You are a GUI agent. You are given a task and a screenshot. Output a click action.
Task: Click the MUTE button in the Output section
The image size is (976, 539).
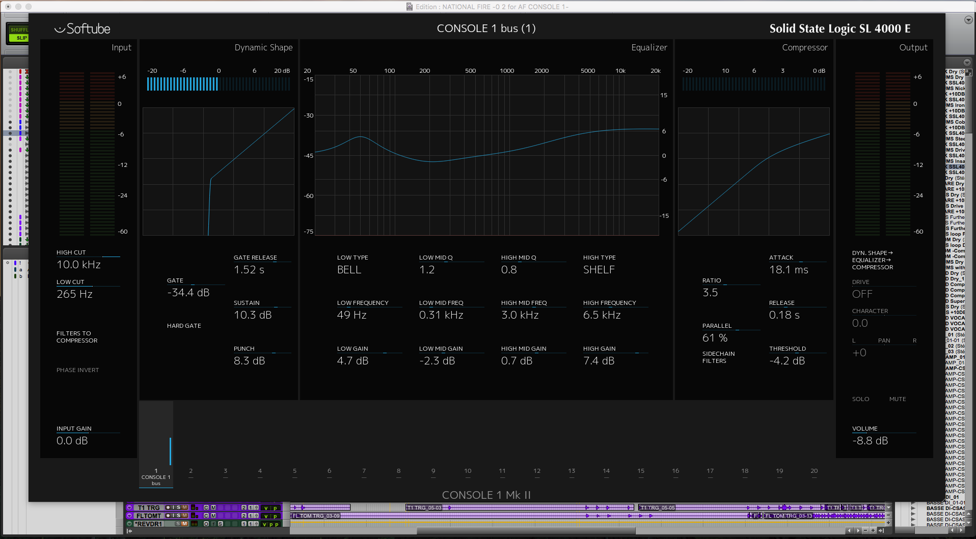[898, 399]
